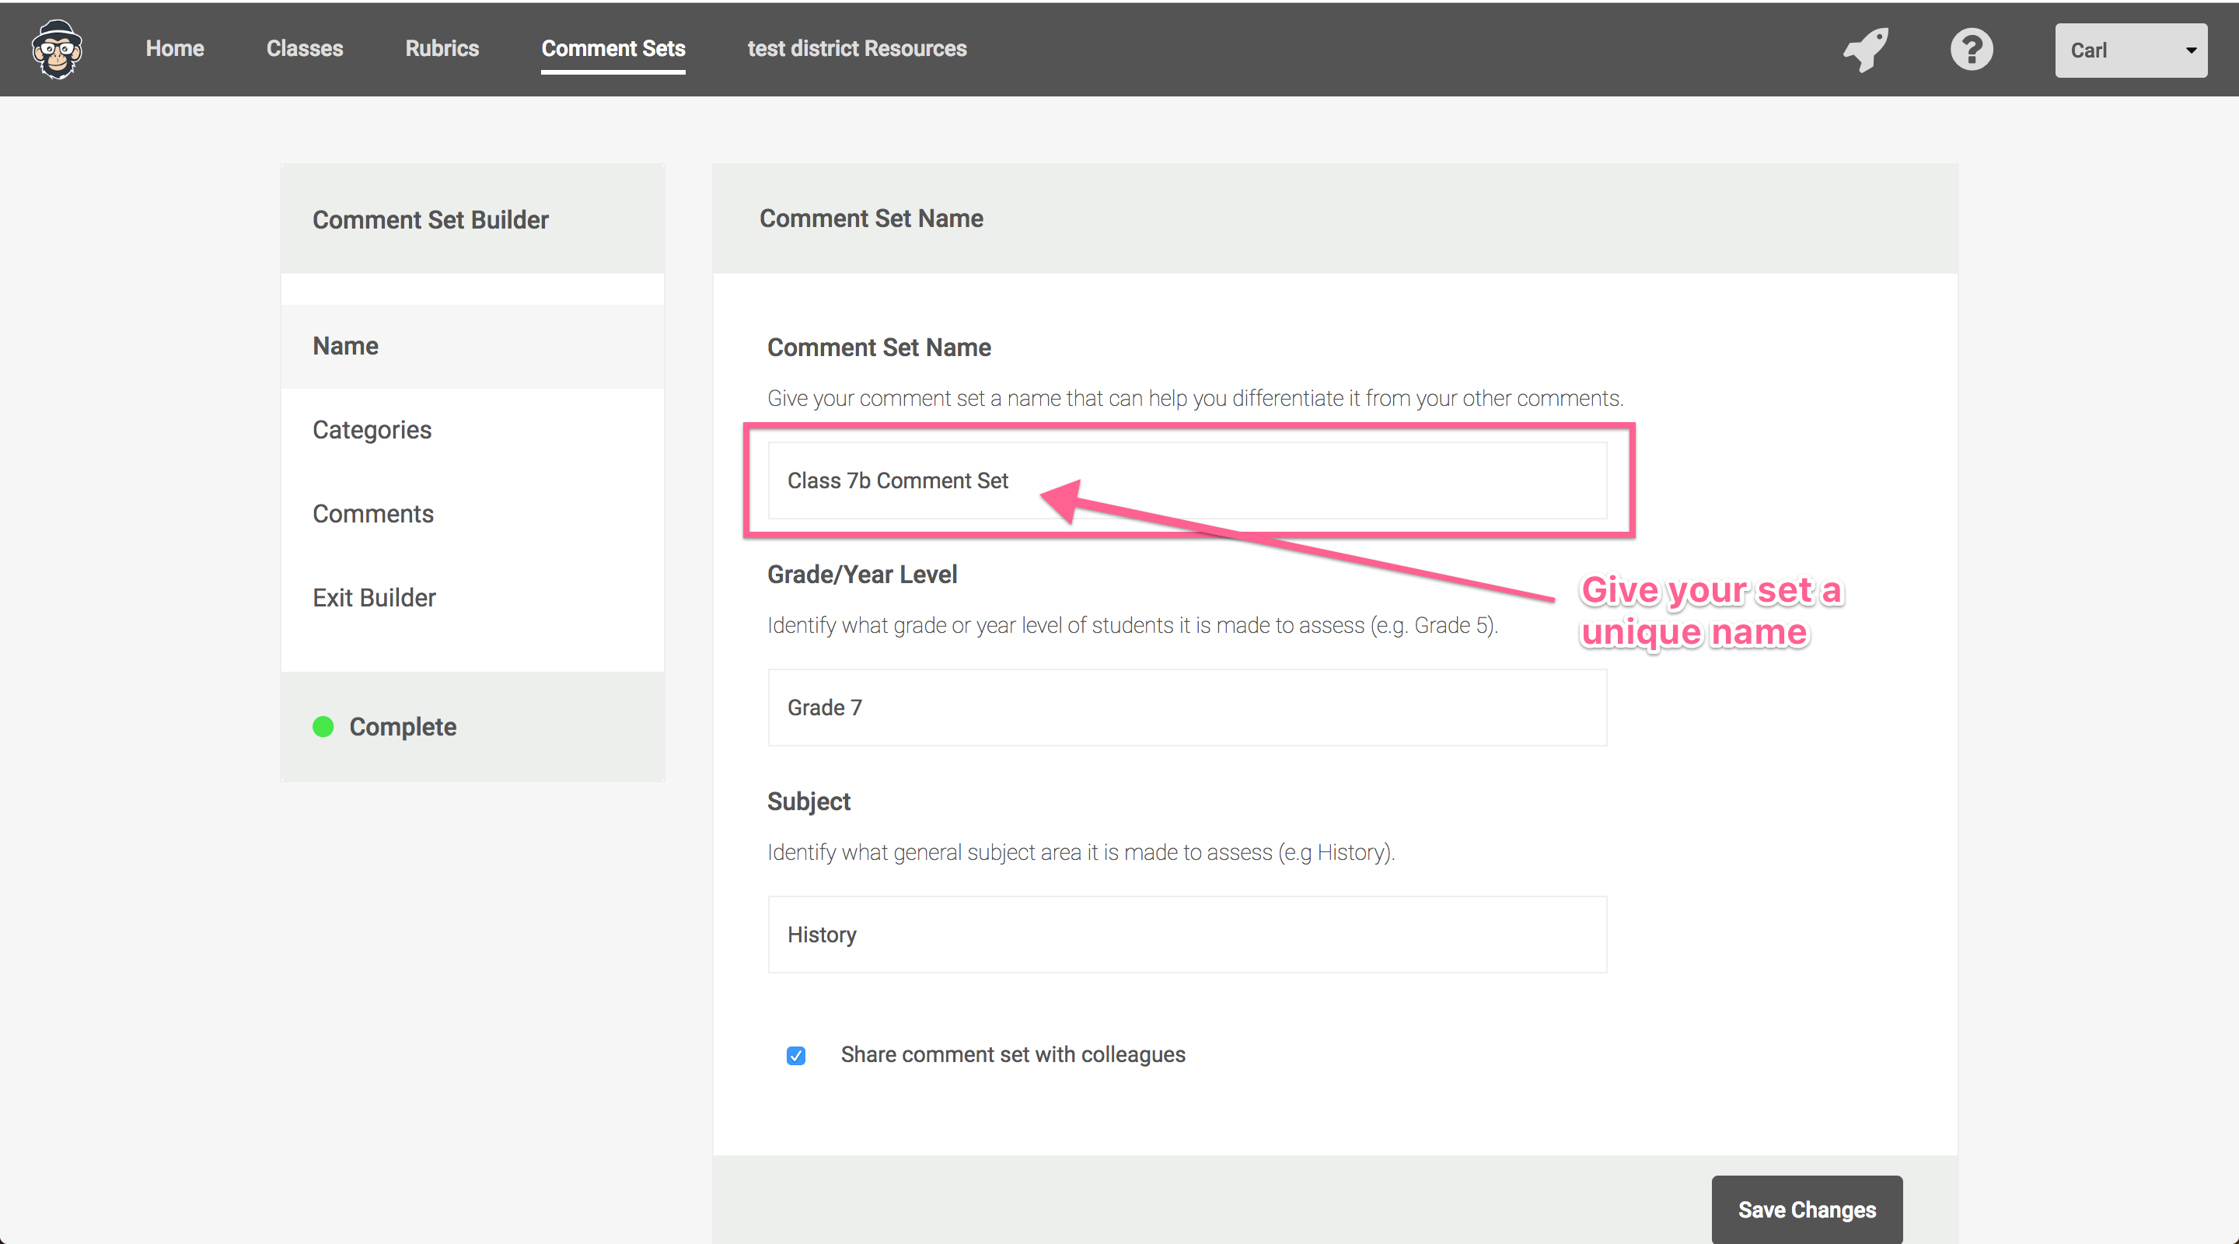Toggle Share comment set with colleagues checkbox
The height and width of the screenshot is (1244, 2239).
[796, 1055]
